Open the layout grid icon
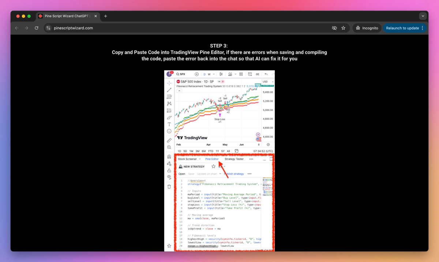Screen dimensions: 439x262 point(241,74)
